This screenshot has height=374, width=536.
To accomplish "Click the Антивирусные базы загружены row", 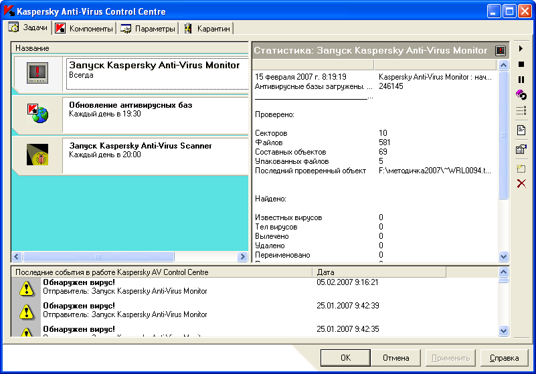I will pyautogui.click(x=375, y=86).
